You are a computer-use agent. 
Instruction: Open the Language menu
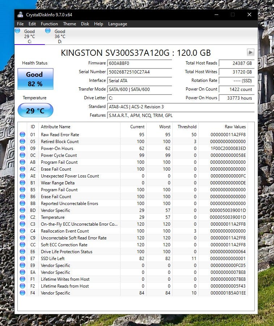pyautogui.click(x=118, y=24)
